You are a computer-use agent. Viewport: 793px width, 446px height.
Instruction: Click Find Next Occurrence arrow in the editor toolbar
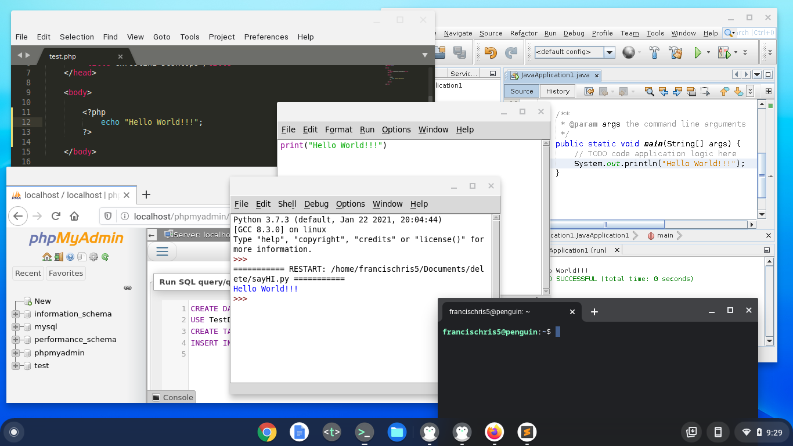pos(677,91)
